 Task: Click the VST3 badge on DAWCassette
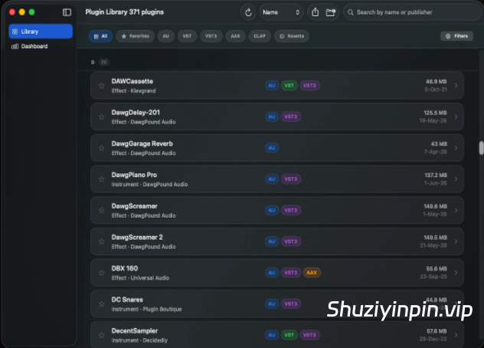(x=309, y=86)
